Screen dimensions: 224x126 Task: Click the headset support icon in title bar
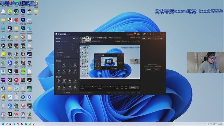point(147,34)
